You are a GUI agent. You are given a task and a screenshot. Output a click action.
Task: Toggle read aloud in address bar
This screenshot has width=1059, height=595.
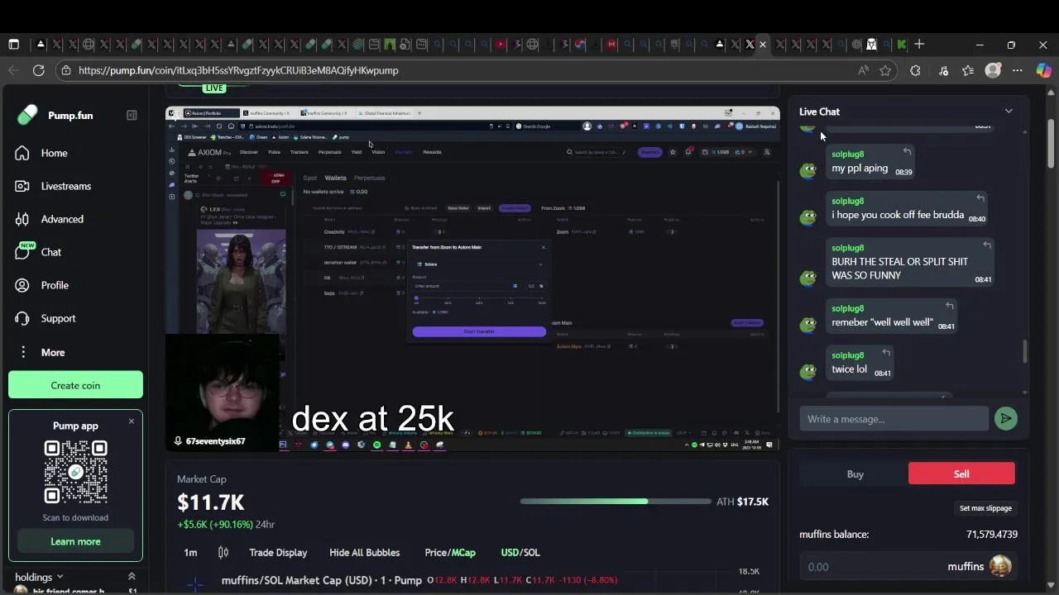[x=863, y=70]
